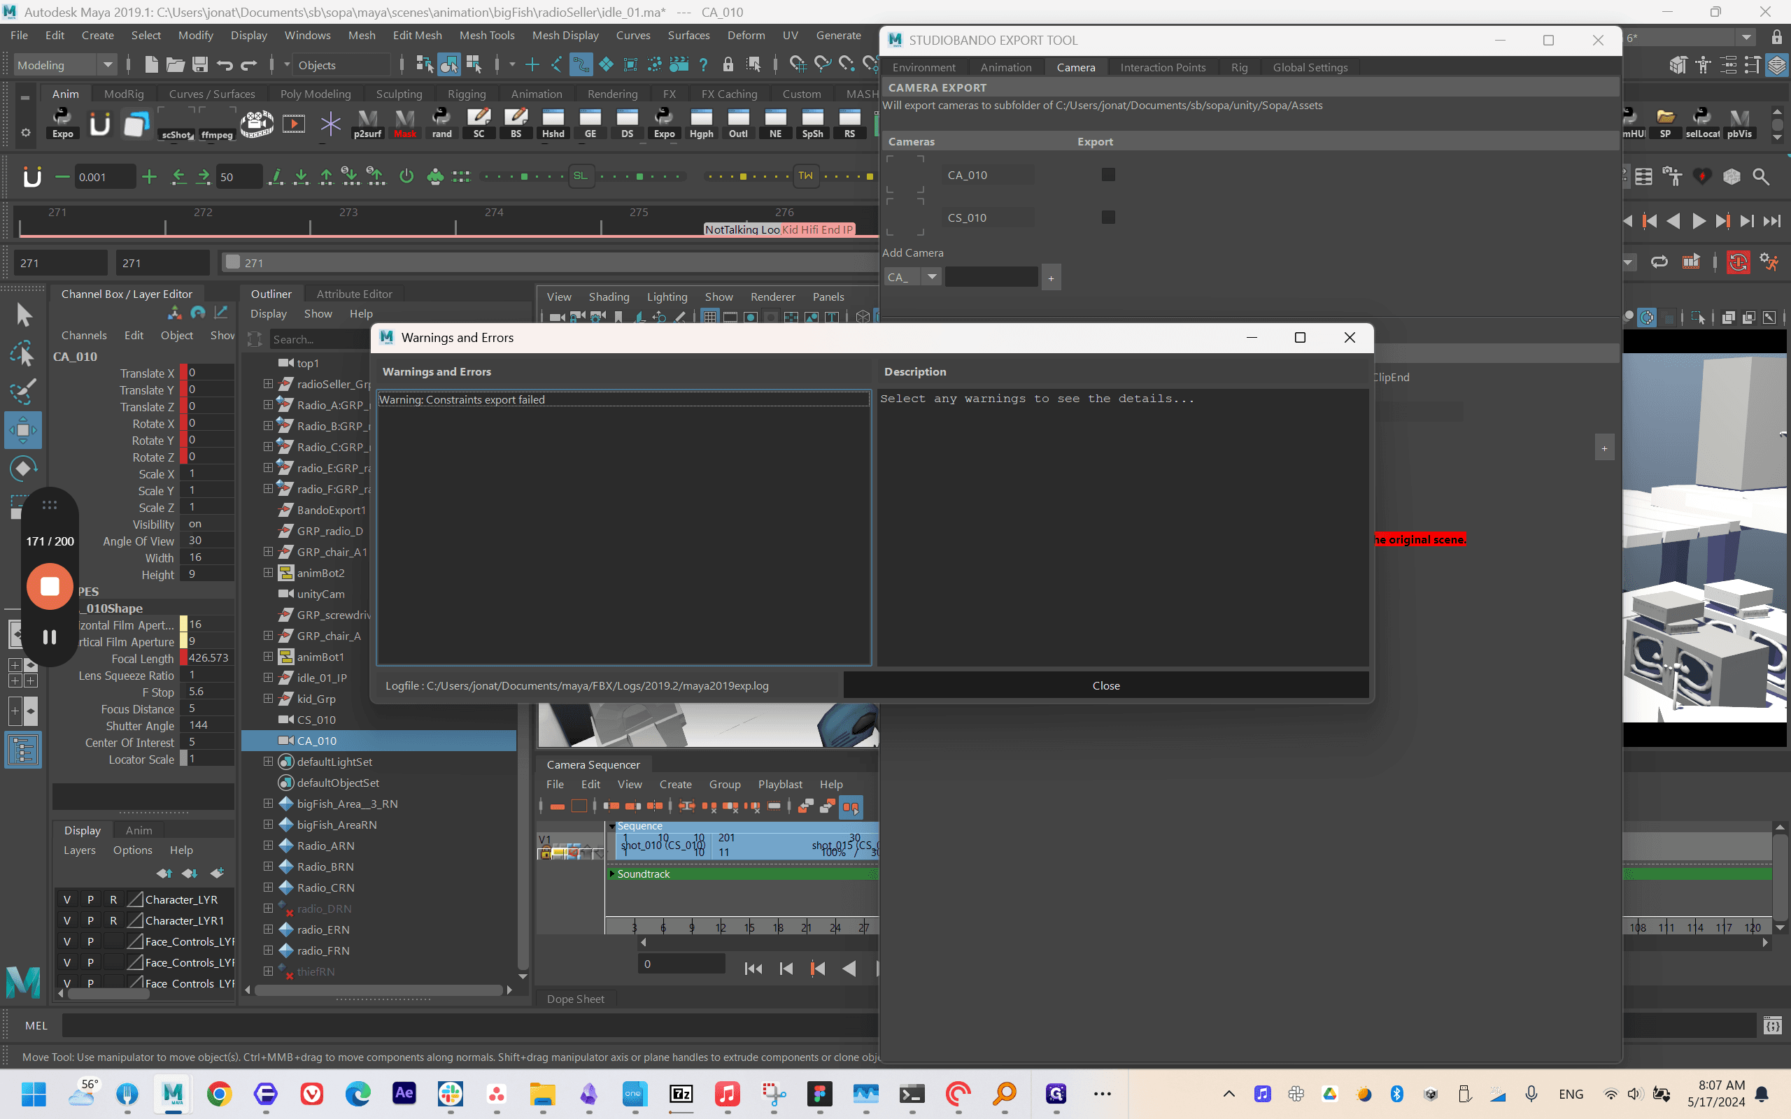The height and width of the screenshot is (1119, 1791).
Task: Switch to the Attribute Editor tab
Action: click(x=355, y=294)
